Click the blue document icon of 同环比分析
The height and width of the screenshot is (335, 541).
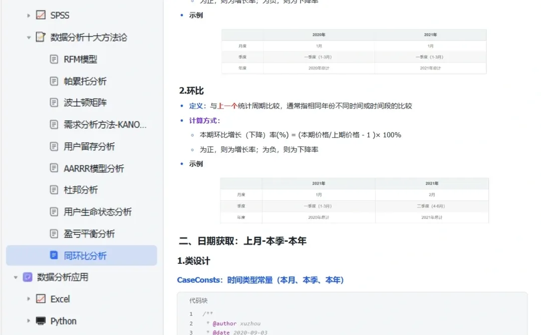click(54, 255)
